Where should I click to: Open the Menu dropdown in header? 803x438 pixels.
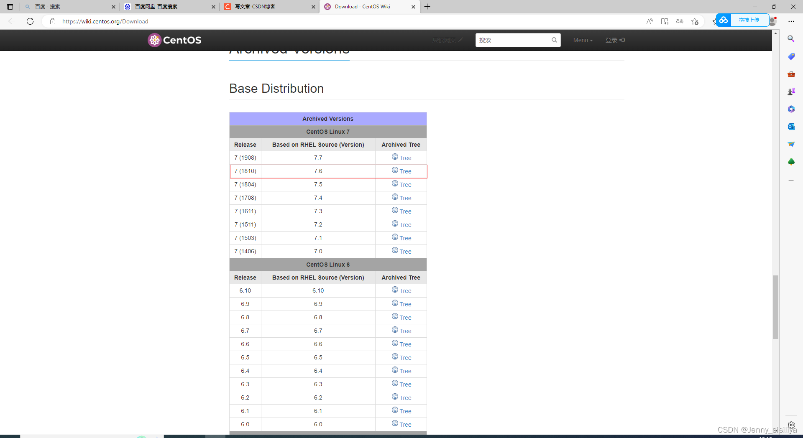(x=583, y=40)
